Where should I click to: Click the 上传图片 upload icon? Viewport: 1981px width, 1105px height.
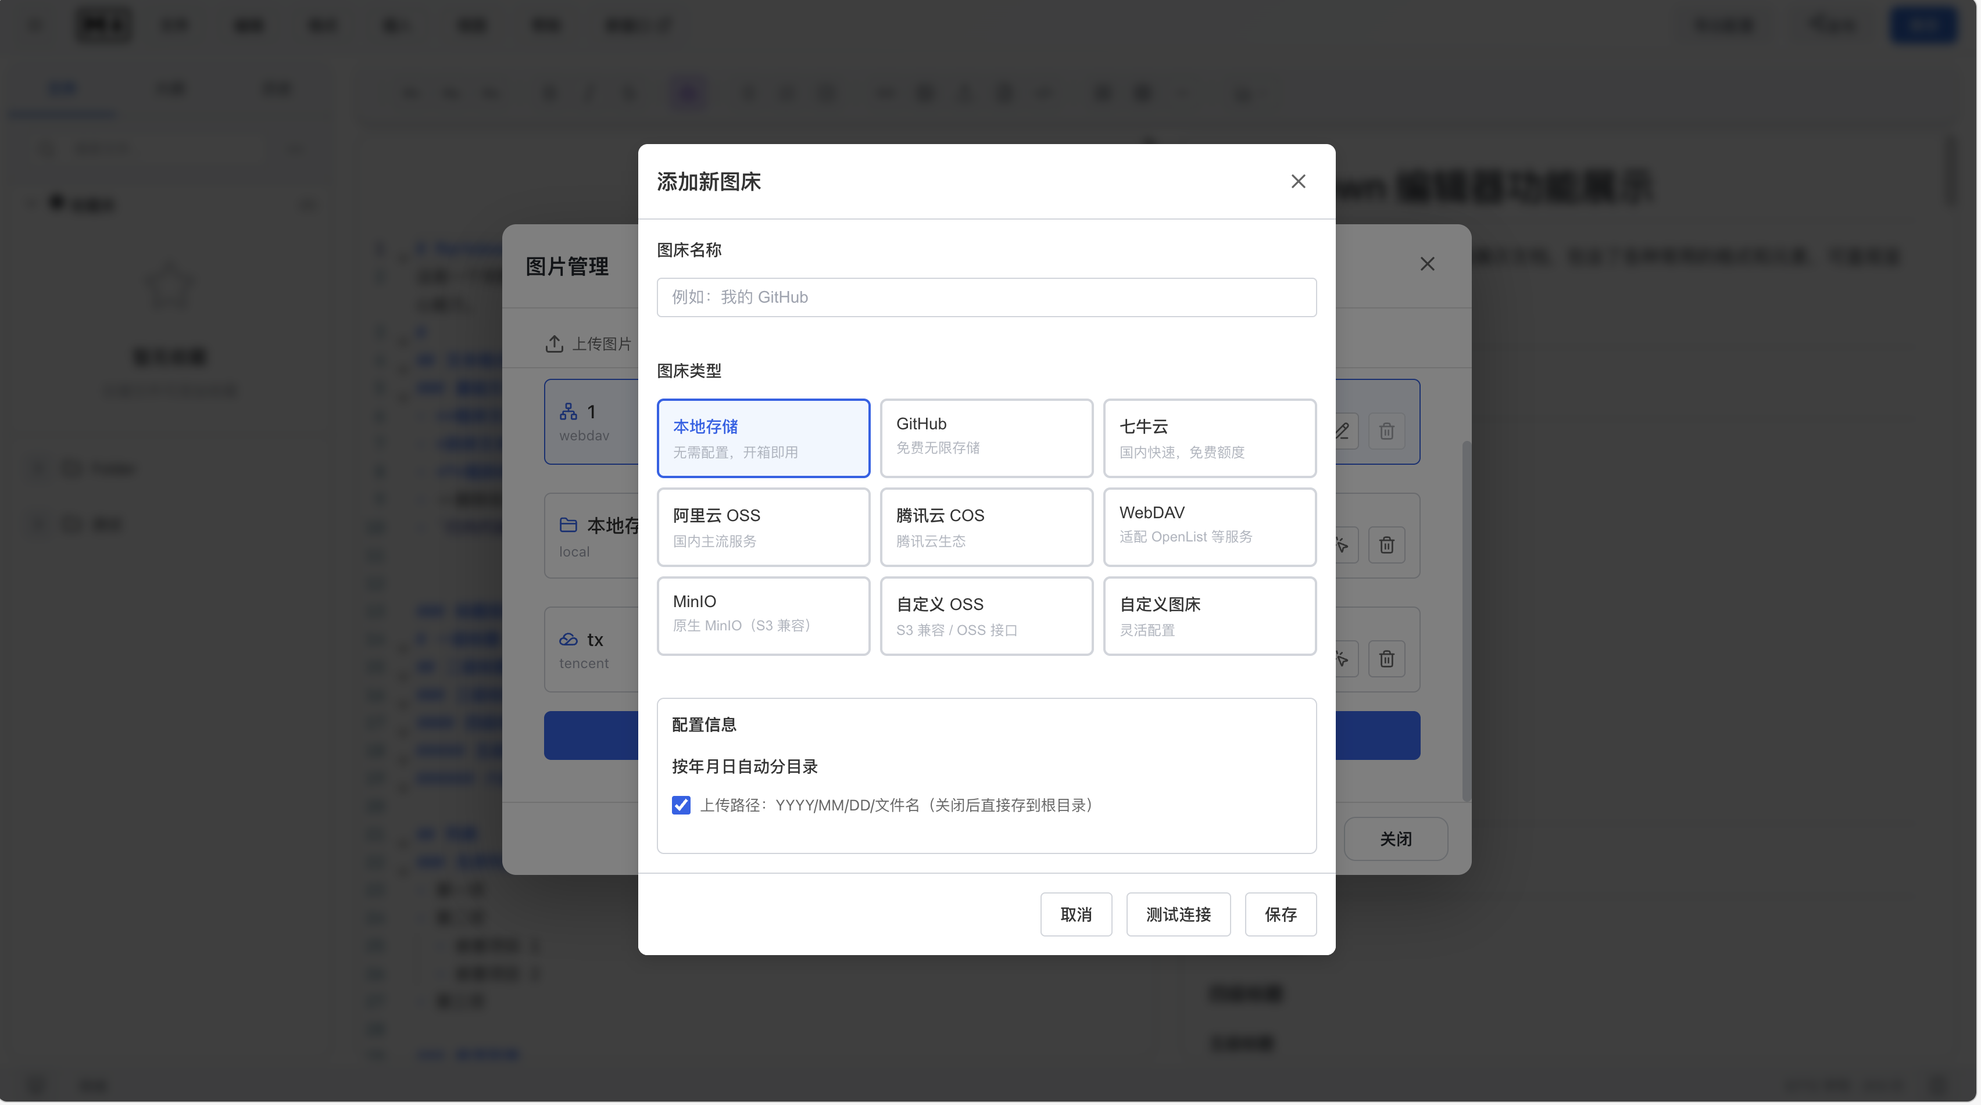[x=554, y=343]
